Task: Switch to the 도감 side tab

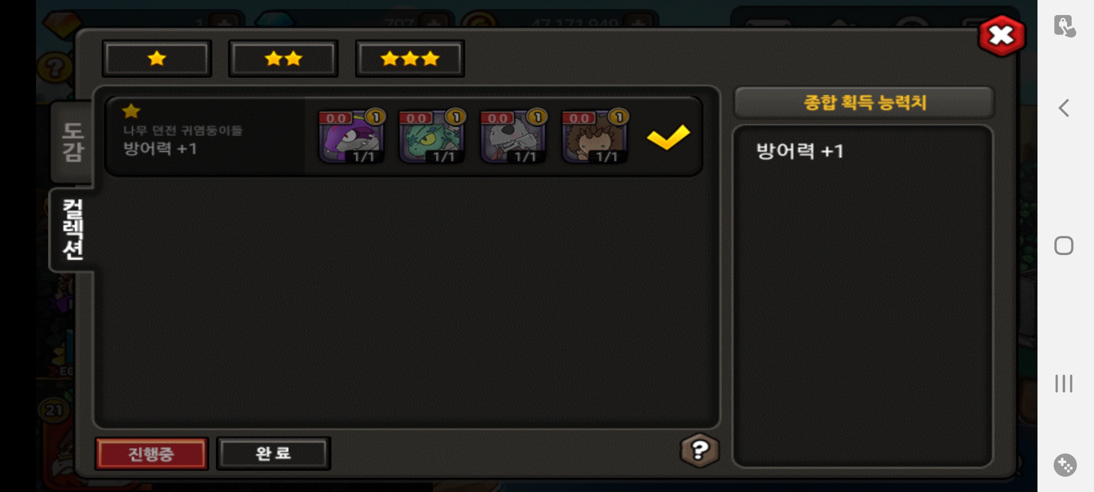Action: pyautogui.click(x=72, y=142)
